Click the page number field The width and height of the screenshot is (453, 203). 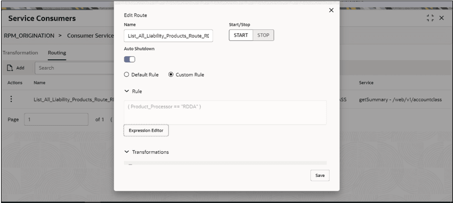tap(56, 119)
